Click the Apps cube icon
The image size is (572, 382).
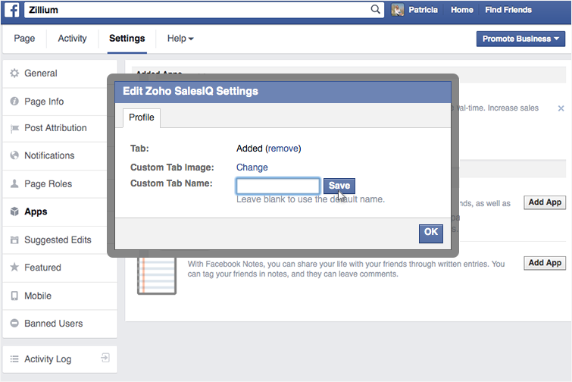[14, 211]
